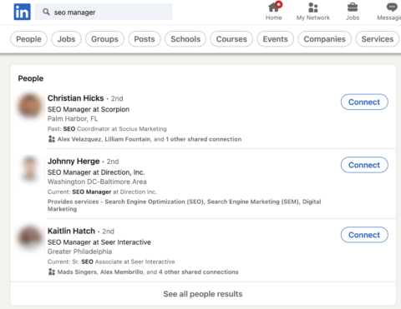Focus the 'seo manager' search field
Screen dimensions: 401x309
[x=104, y=12]
